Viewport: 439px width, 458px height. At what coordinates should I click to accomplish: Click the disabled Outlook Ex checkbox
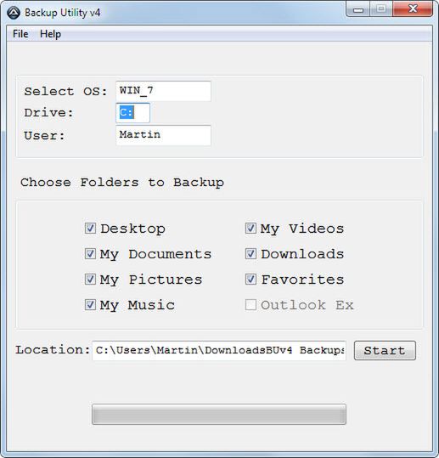[250, 305]
